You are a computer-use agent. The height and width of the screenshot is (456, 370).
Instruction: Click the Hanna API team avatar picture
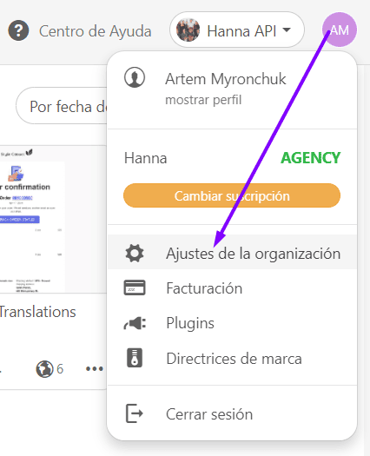tap(188, 30)
